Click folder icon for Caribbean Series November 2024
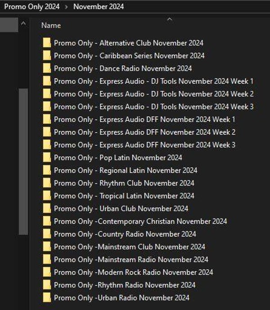 (x=47, y=55)
